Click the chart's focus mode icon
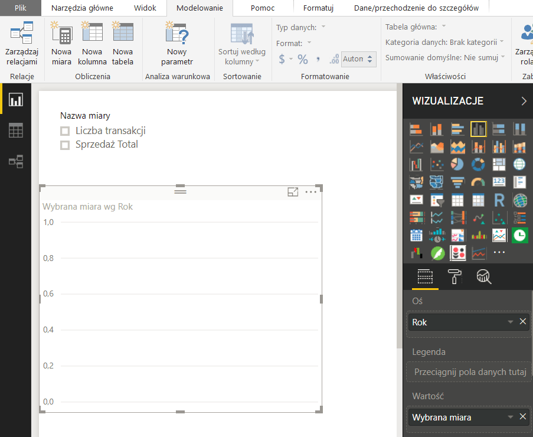The height and width of the screenshot is (437, 533). (x=293, y=191)
